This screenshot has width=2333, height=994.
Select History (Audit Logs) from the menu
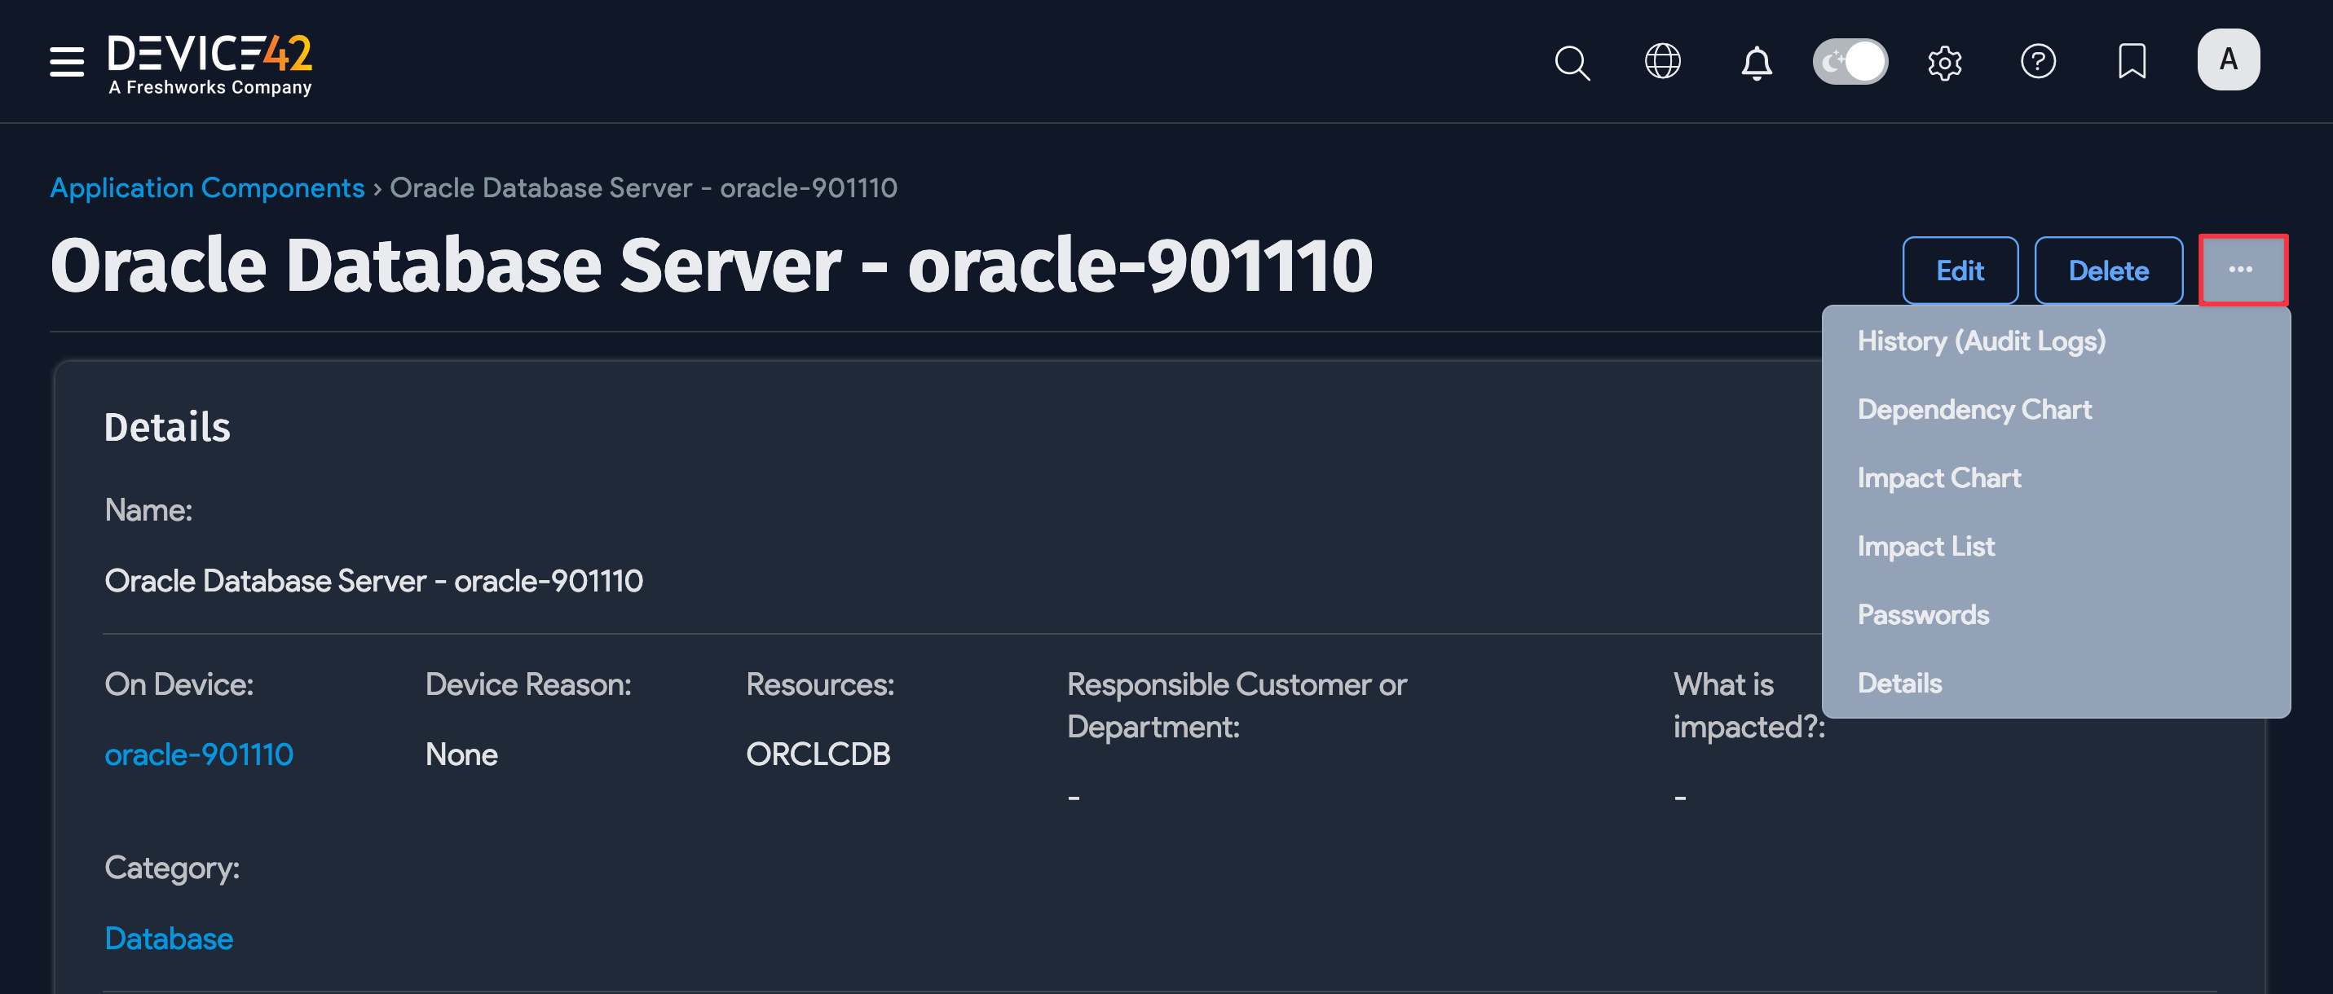[x=1982, y=341]
